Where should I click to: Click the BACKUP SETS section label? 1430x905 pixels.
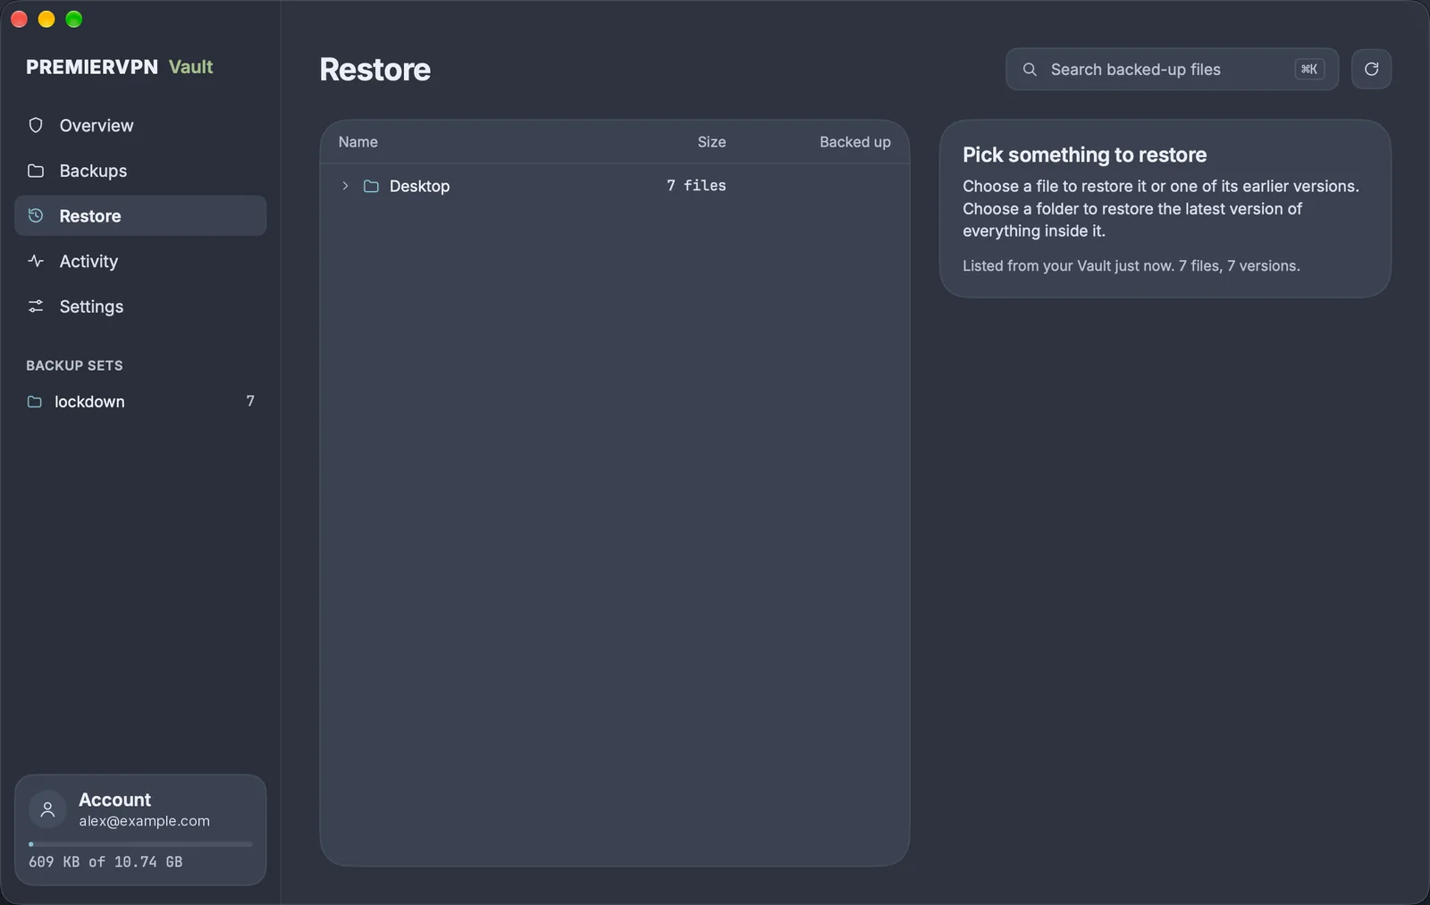(x=74, y=365)
